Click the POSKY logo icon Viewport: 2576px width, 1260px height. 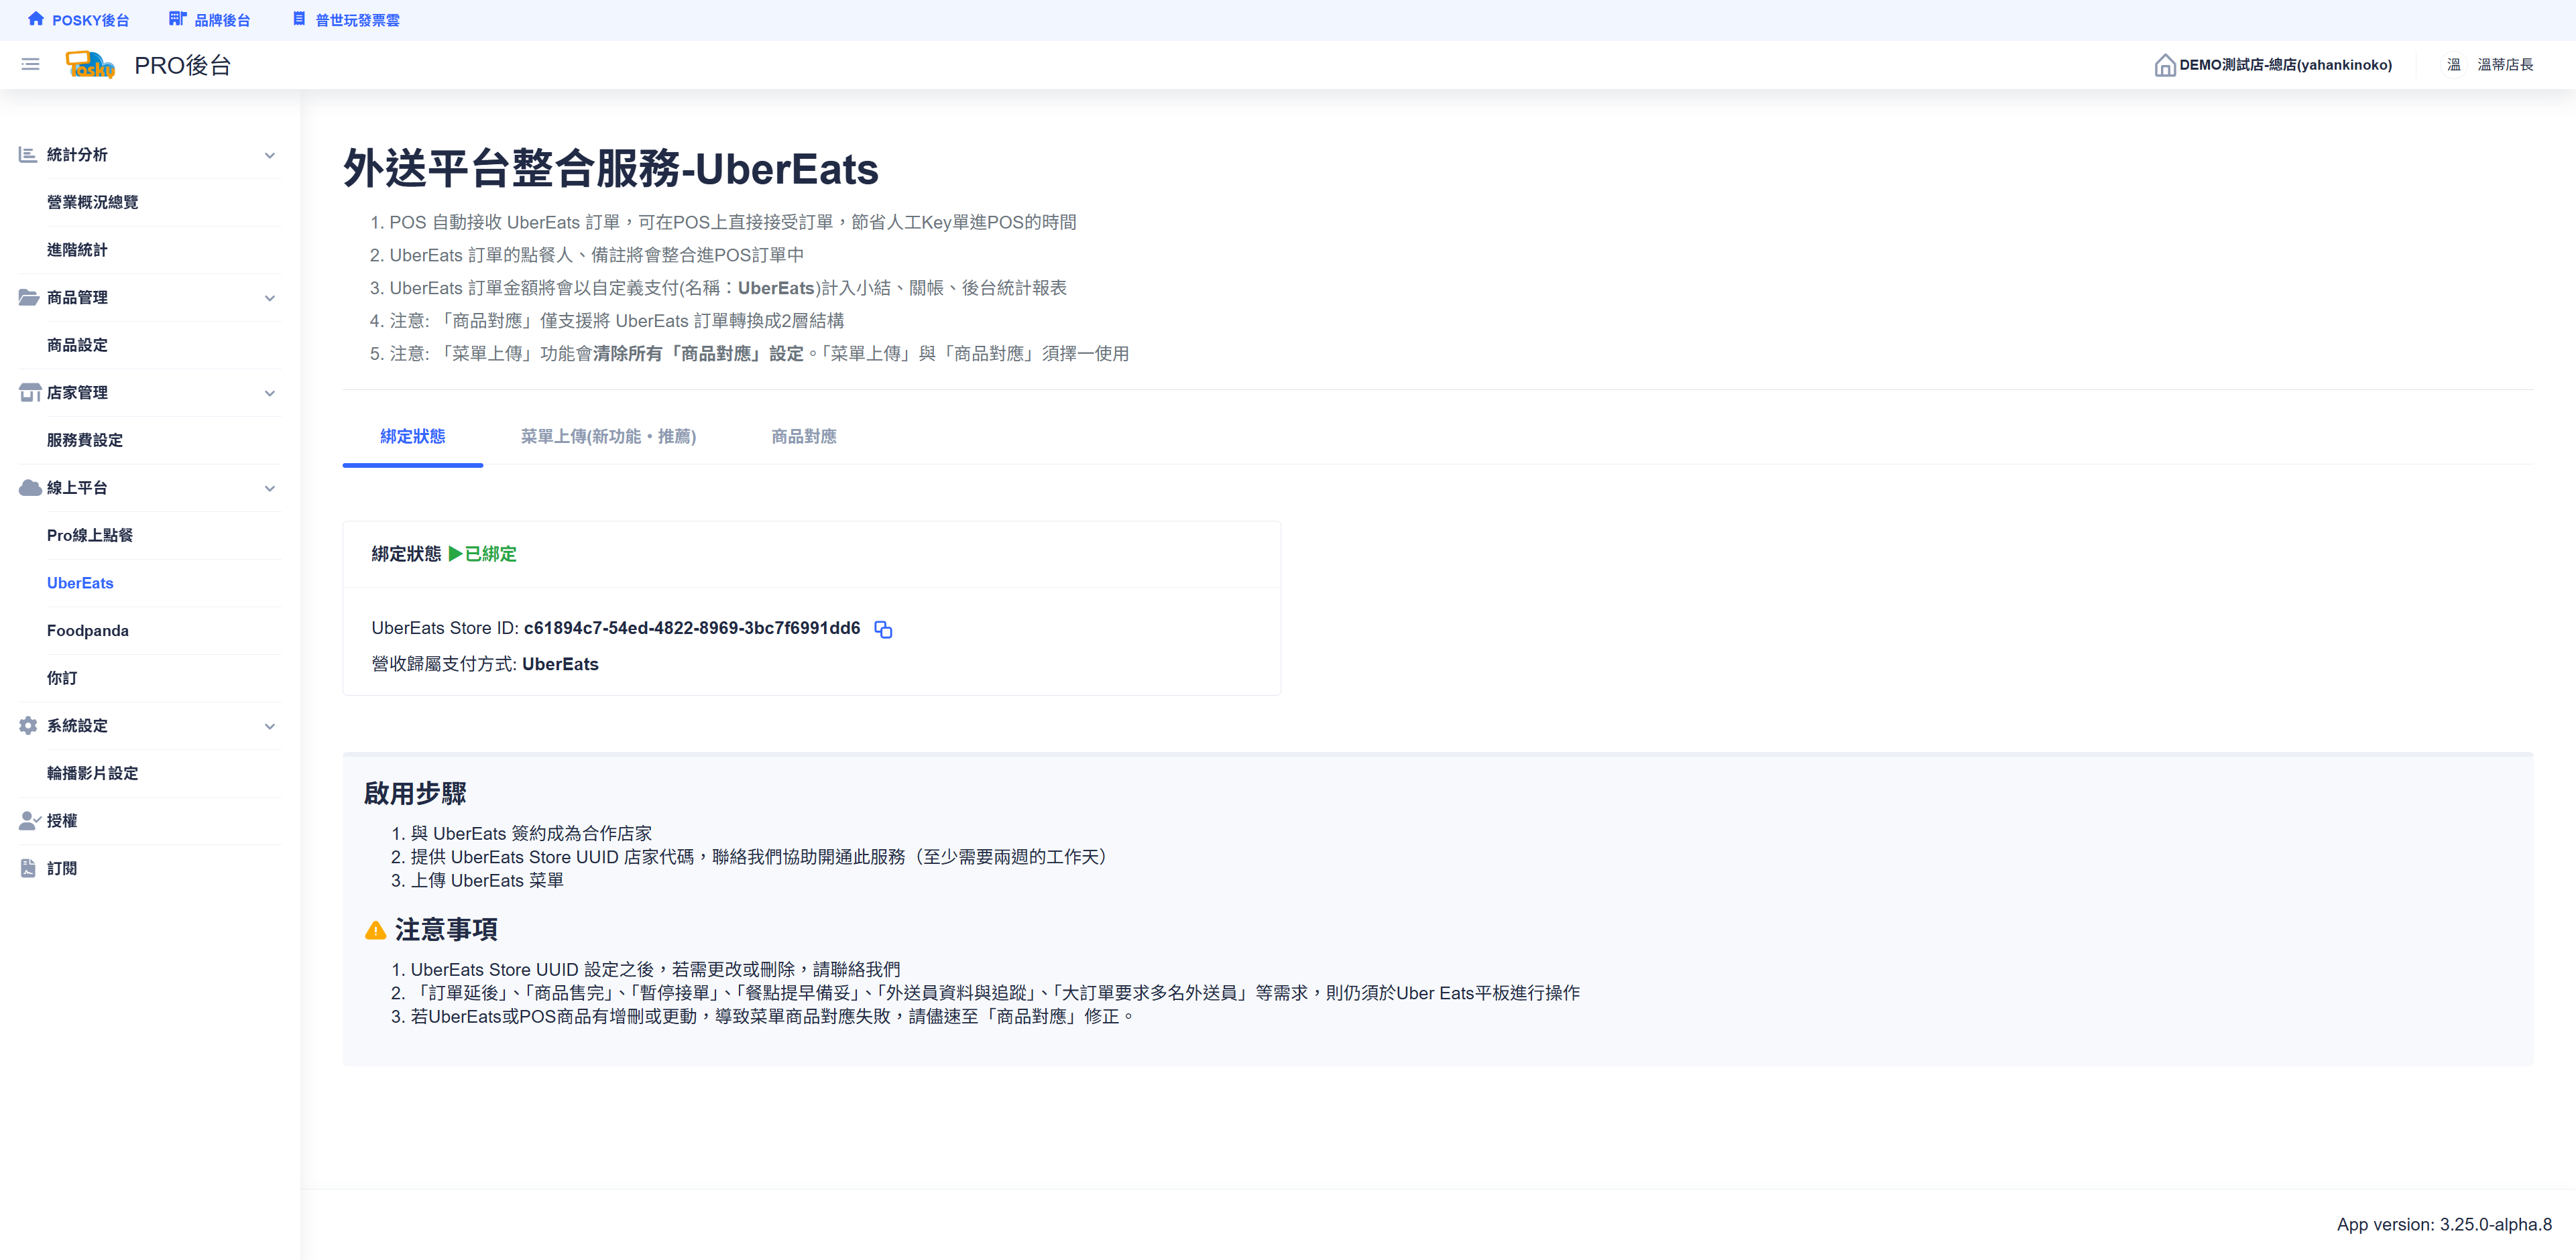point(90,65)
